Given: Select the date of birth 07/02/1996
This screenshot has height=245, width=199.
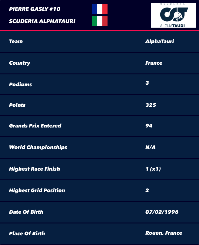Looking at the screenshot, I should [x=162, y=212].
